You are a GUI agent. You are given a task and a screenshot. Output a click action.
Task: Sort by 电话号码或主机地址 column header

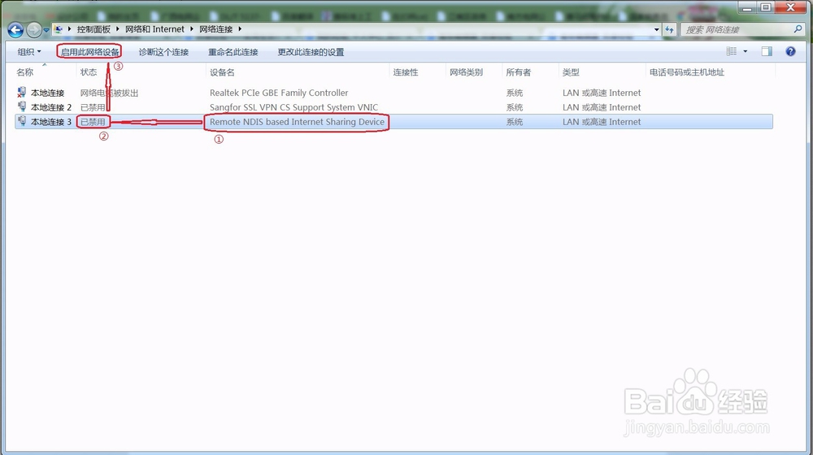[686, 72]
